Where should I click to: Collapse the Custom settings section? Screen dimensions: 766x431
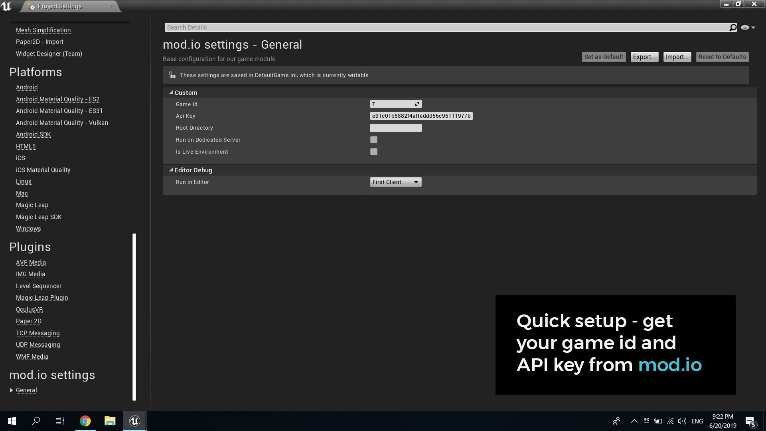tap(172, 92)
